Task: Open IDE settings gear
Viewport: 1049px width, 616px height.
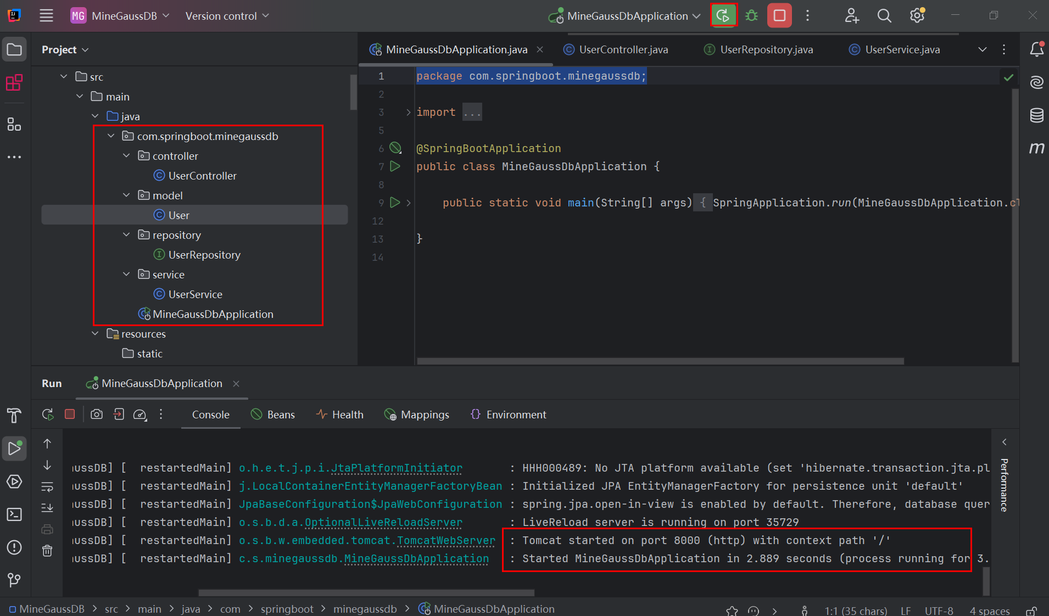Action: coord(917,16)
